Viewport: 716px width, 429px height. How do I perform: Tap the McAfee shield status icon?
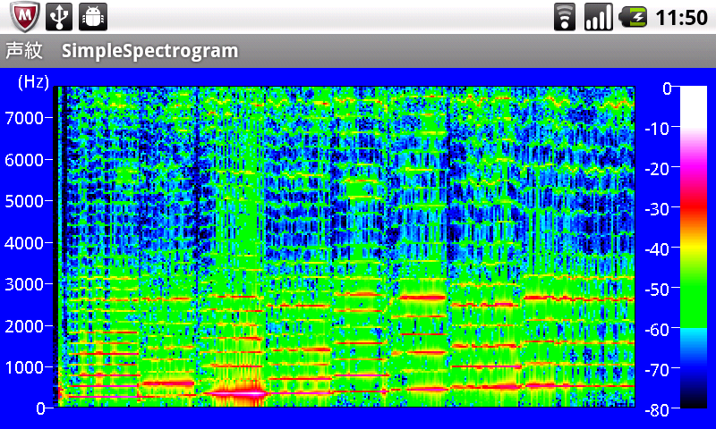25,16
